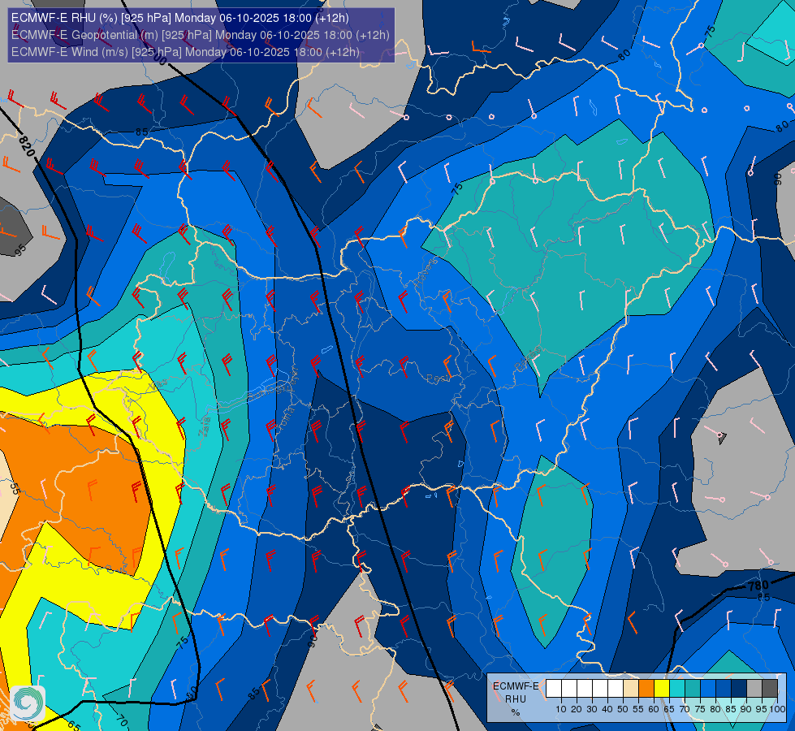Click the Pest place name on the map
Screen dimensions: 795x731
coord(438,378)
